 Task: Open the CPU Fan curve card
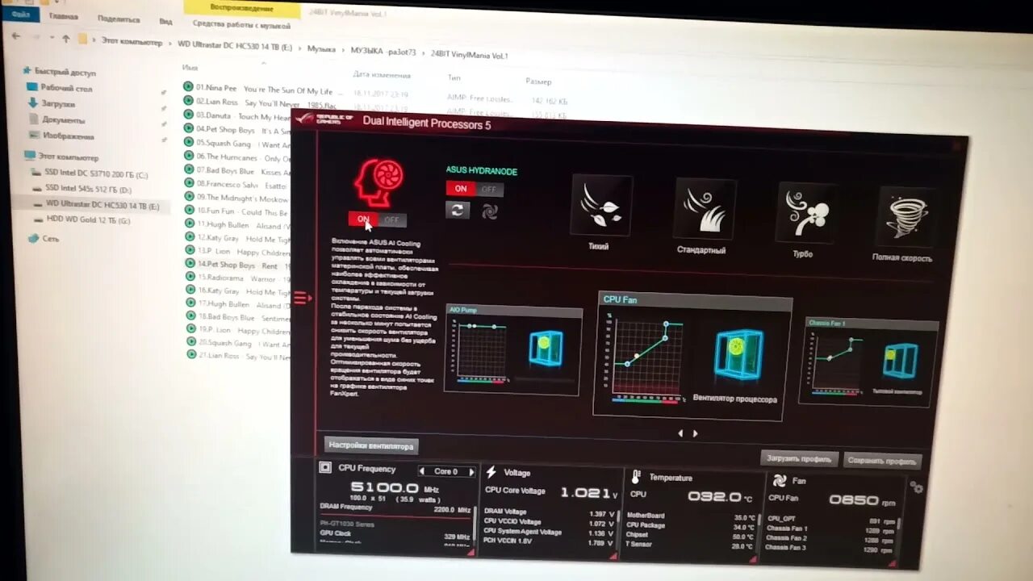[x=691, y=356]
